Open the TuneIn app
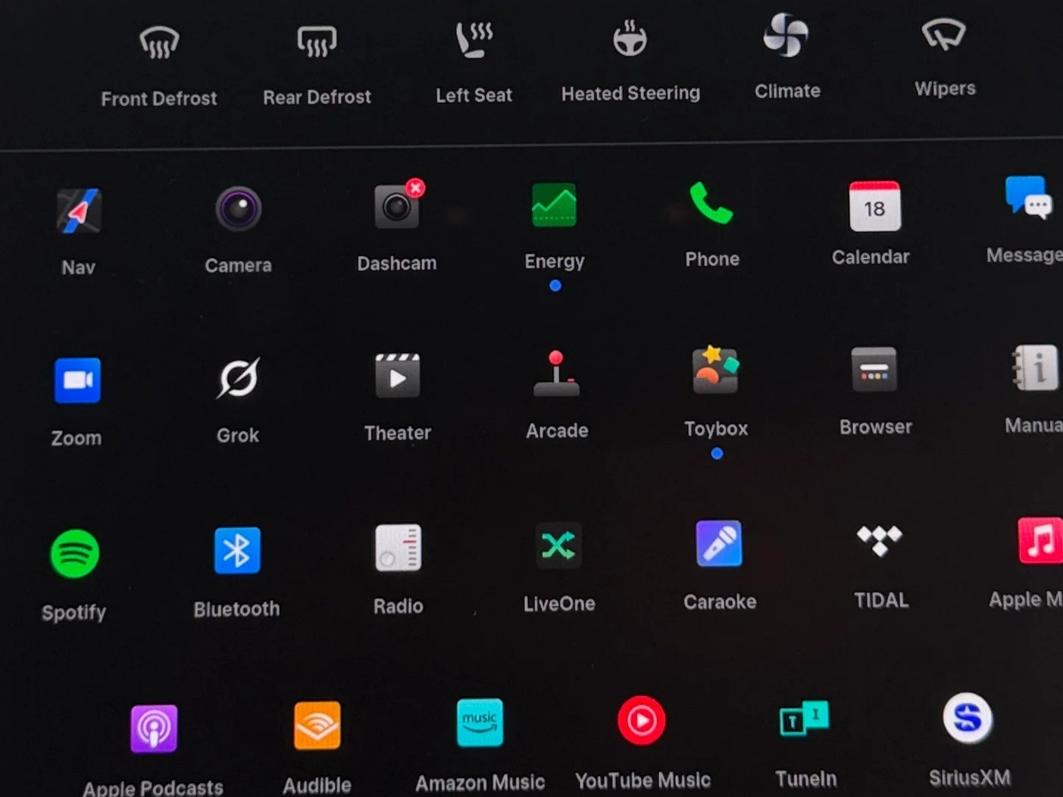The height and width of the screenshot is (797, 1063). (x=805, y=717)
